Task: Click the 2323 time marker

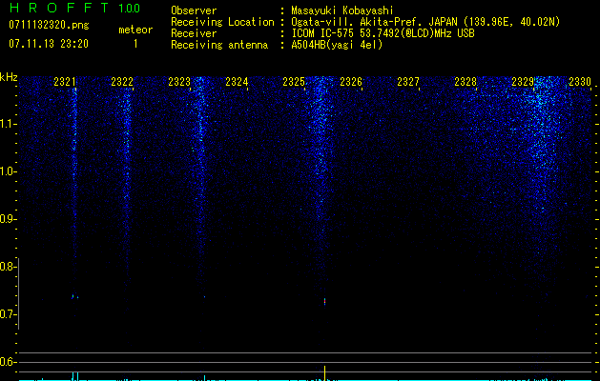Action: point(179,82)
